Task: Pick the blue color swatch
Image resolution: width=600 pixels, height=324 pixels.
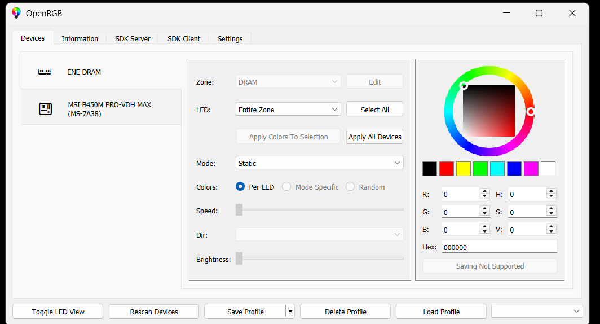Action: point(514,169)
